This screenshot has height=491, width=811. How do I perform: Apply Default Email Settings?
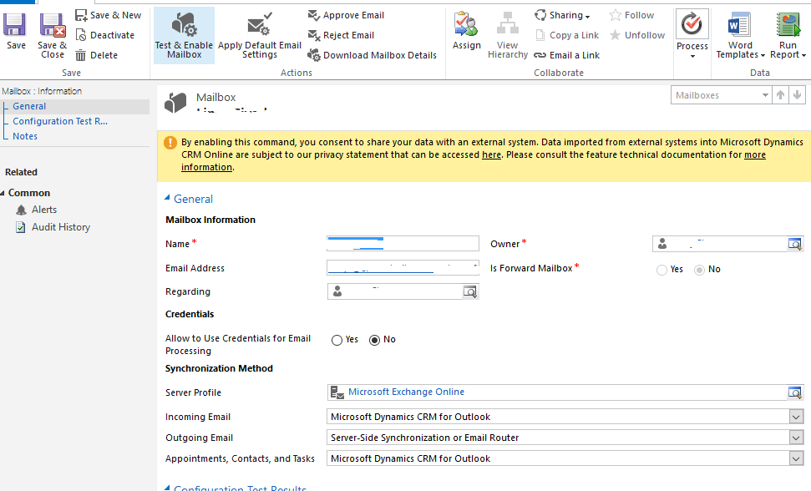[260, 35]
